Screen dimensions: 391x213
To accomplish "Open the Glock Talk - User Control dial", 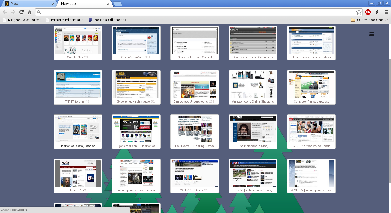I will [195, 43].
